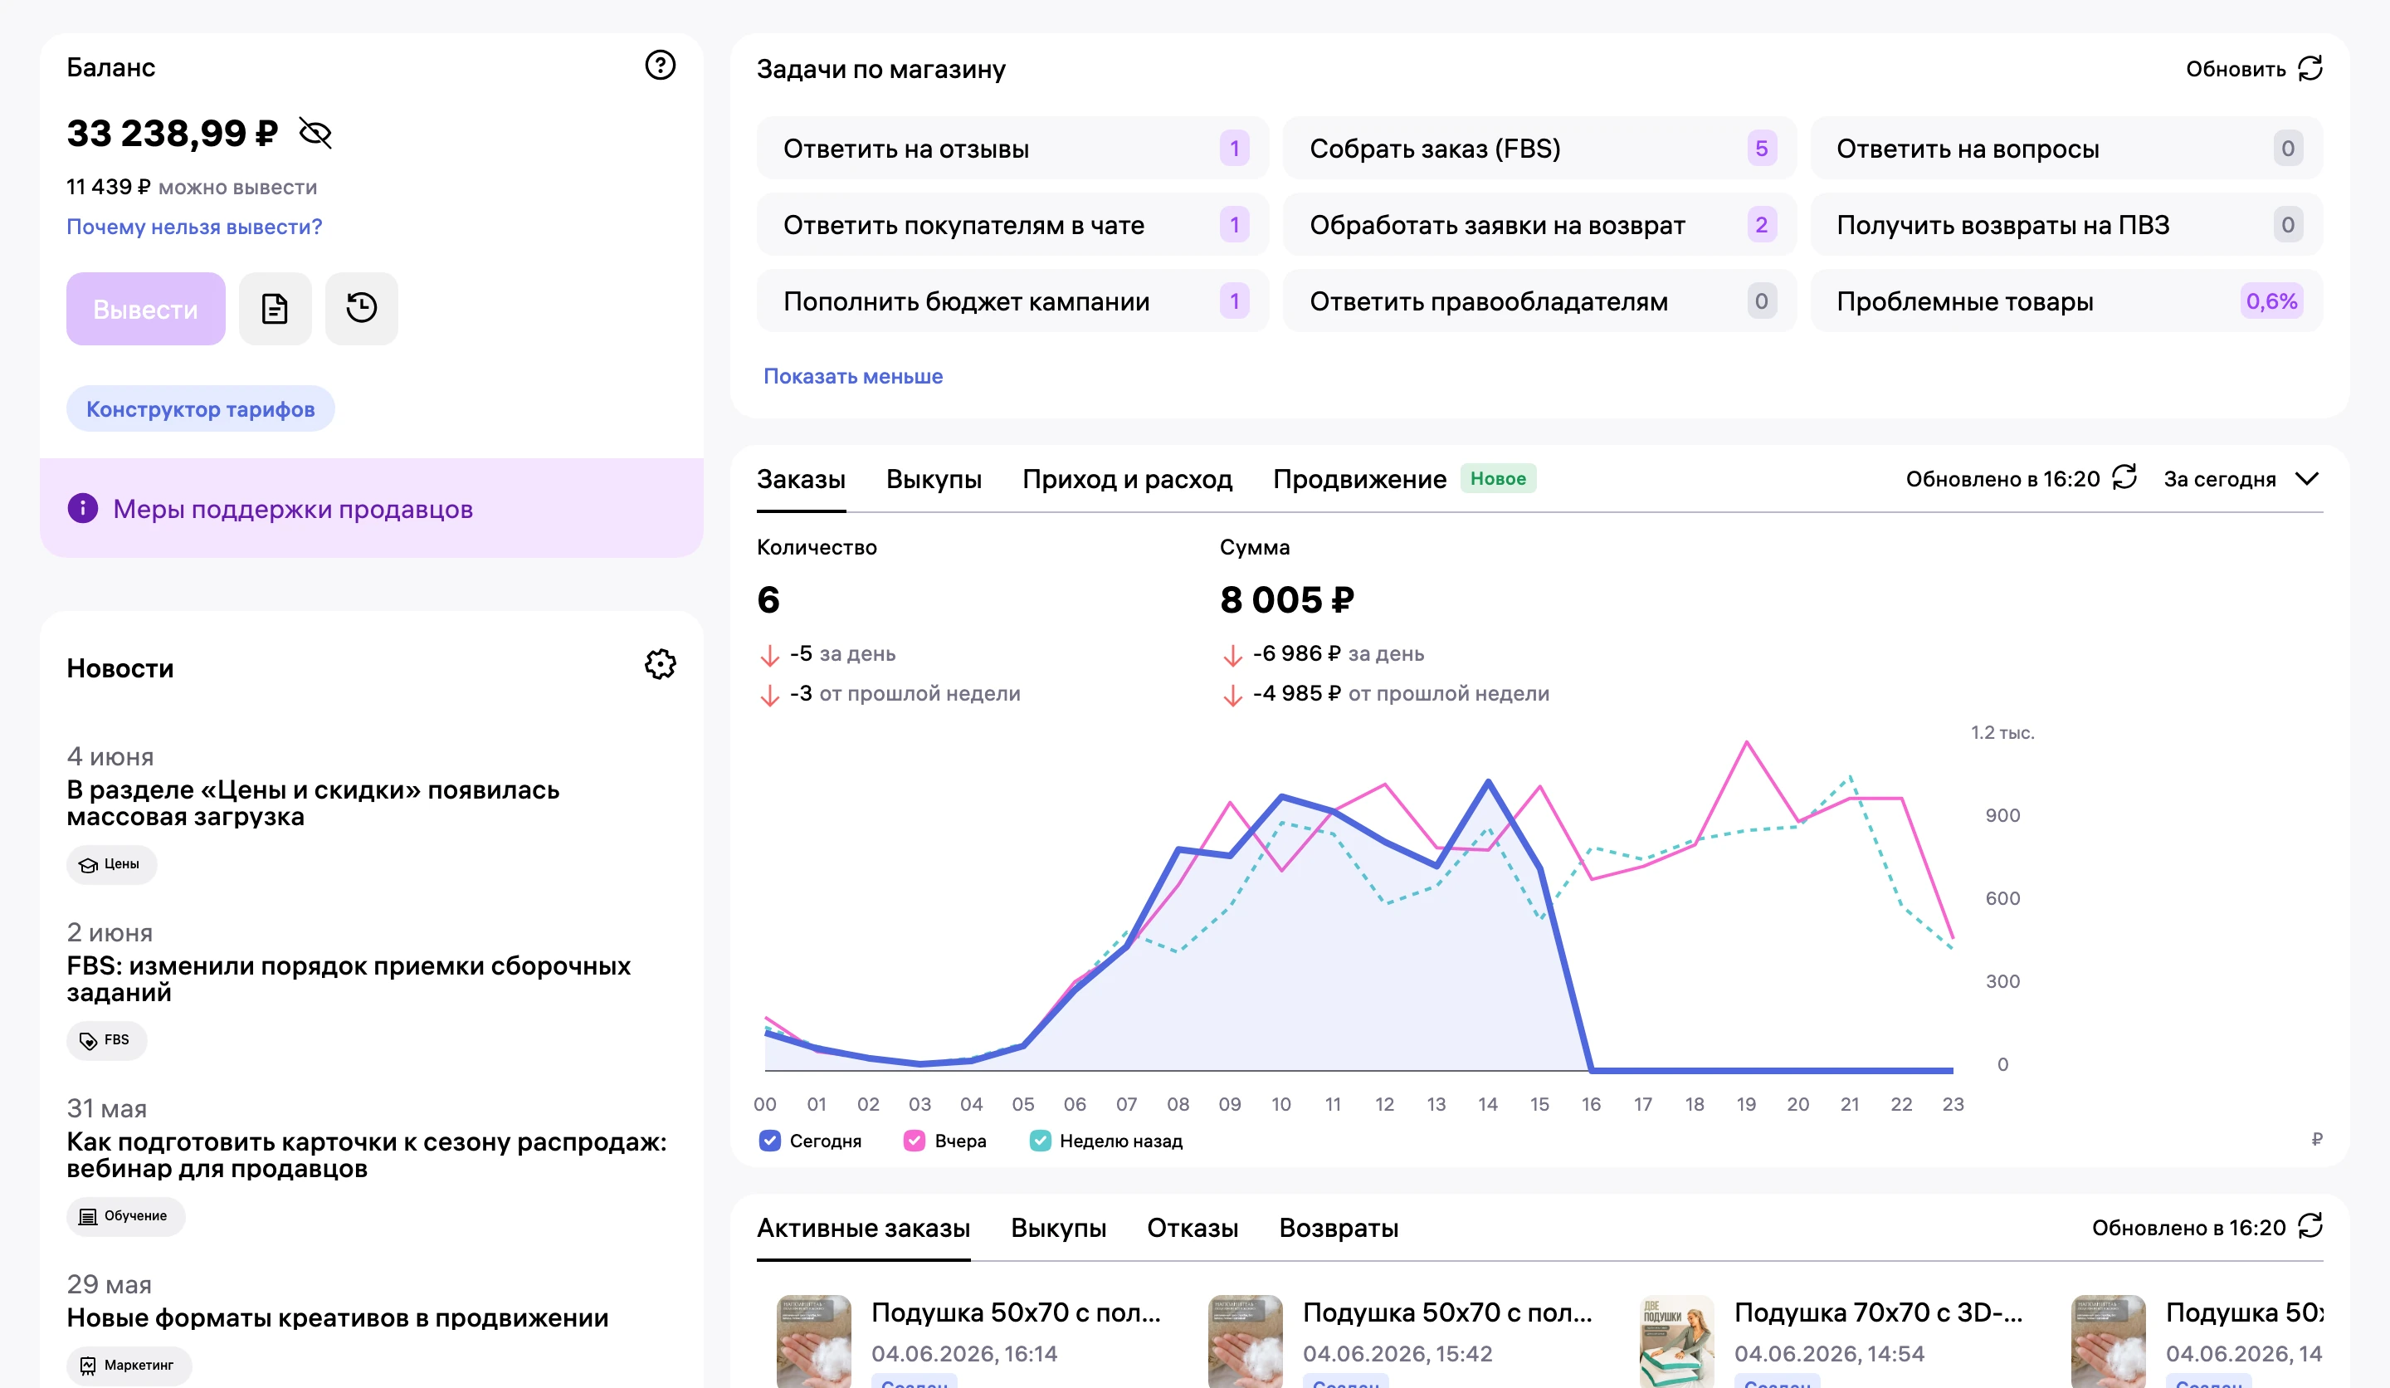Click the Цены news tag
This screenshot has height=1388, width=2390.
(x=111, y=864)
